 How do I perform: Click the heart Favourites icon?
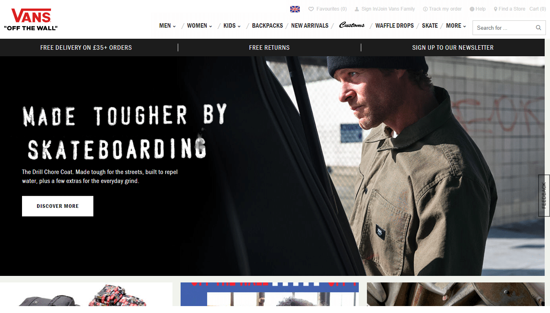coord(311,9)
